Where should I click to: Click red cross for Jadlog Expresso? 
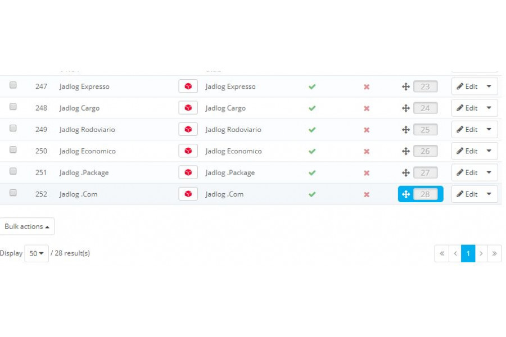tap(367, 86)
